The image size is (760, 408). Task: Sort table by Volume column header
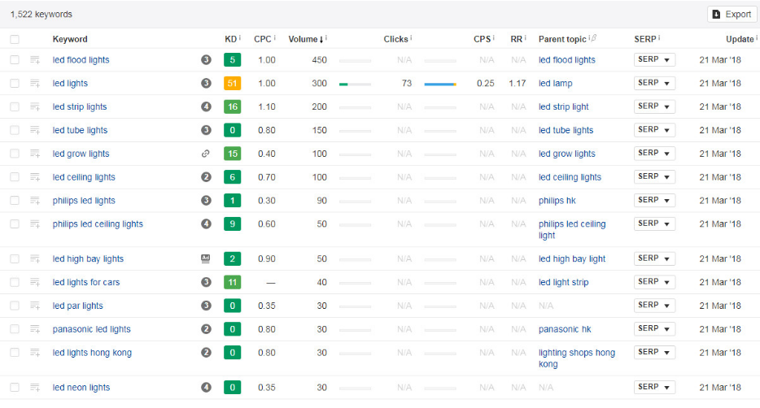coord(305,39)
